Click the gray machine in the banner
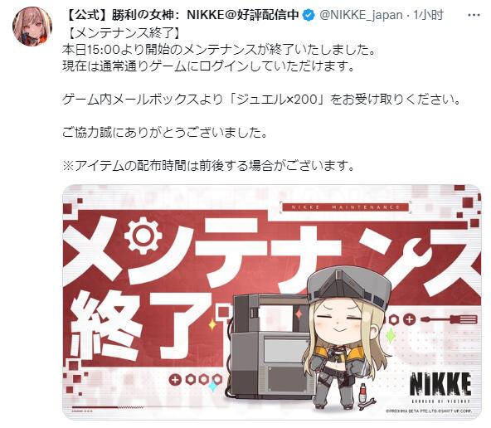491x428 pixels. click(x=271, y=347)
